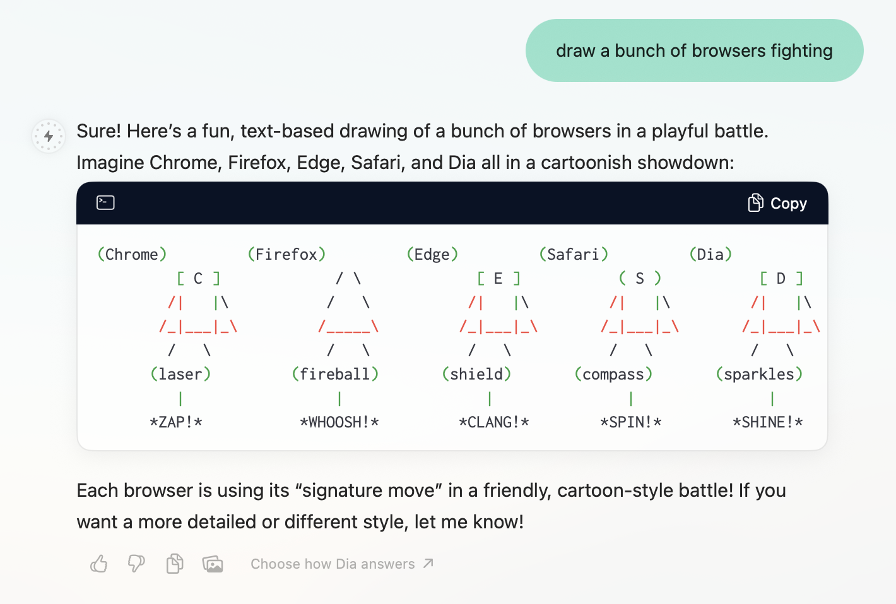Click the *CLANG!* text under shield

[494, 422]
